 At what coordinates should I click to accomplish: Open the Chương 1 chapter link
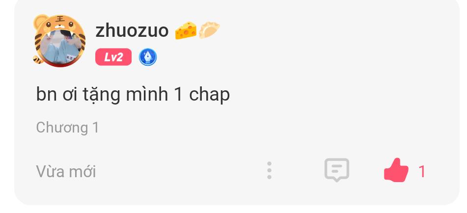[67, 128]
